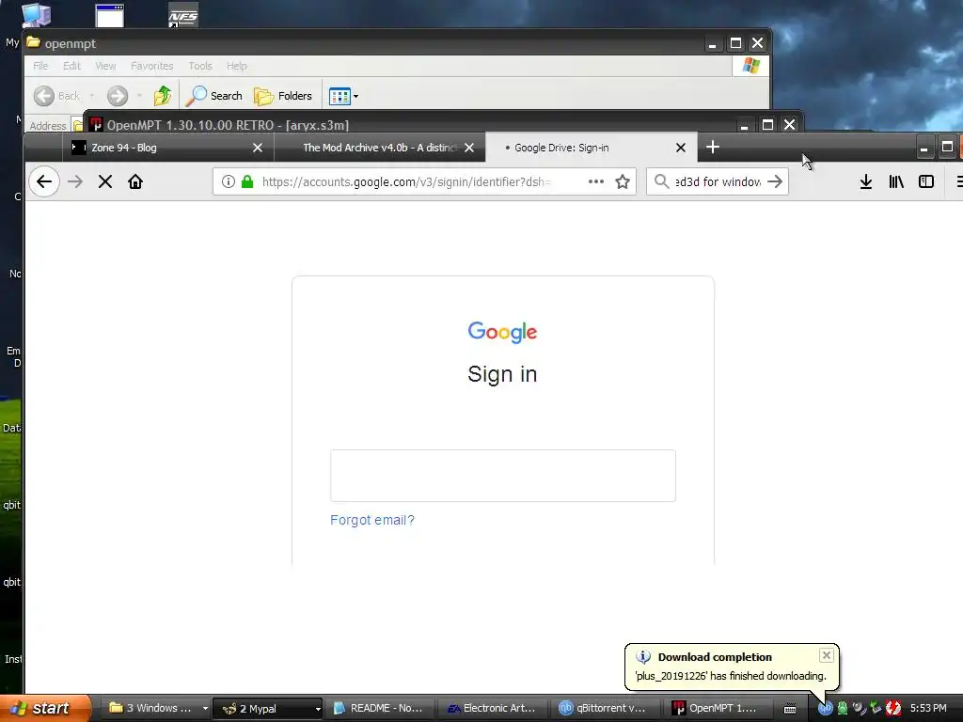The width and height of the screenshot is (963, 722).
Task: Open a new browser tab
Action: pyautogui.click(x=713, y=148)
